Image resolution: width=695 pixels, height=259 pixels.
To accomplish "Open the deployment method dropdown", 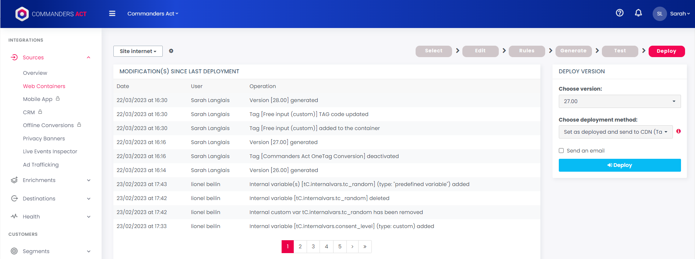I will pyautogui.click(x=615, y=132).
